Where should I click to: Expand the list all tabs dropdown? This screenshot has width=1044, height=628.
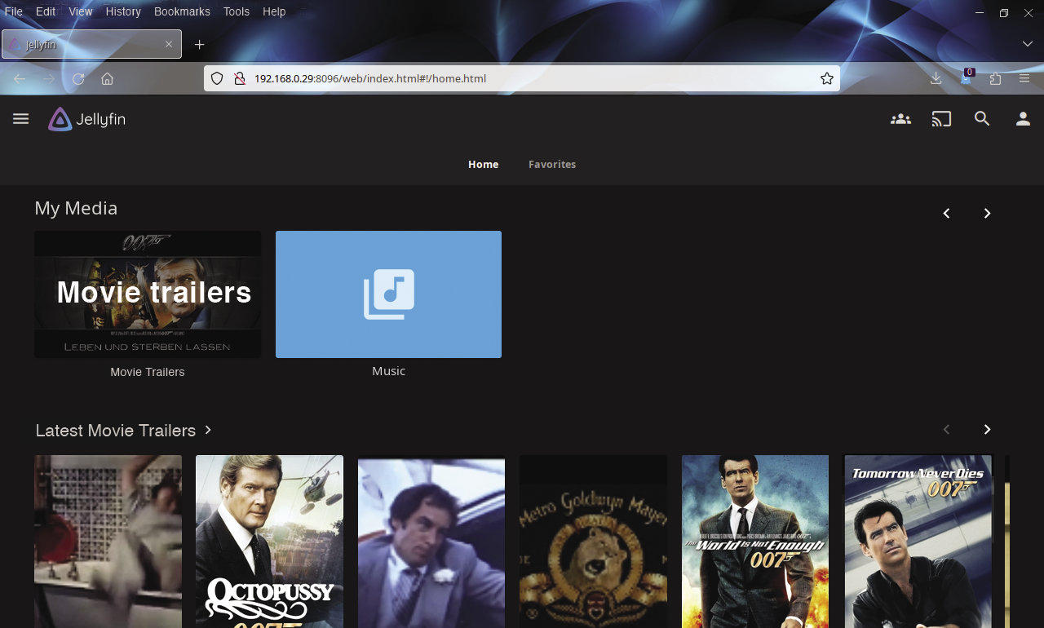click(1028, 44)
